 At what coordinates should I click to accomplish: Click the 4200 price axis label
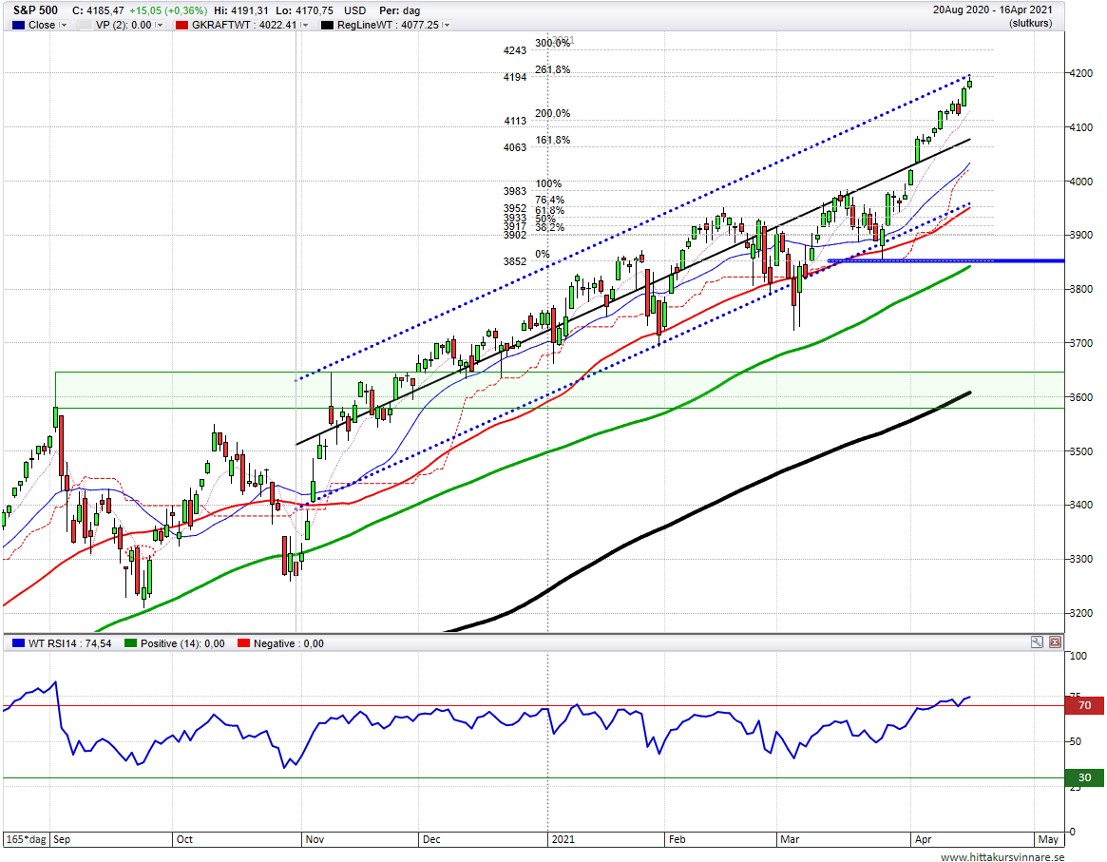tap(1081, 73)
